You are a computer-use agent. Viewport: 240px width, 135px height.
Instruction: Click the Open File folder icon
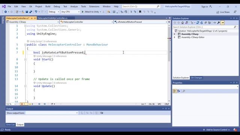pyautogui.click(x=23, y=12)
